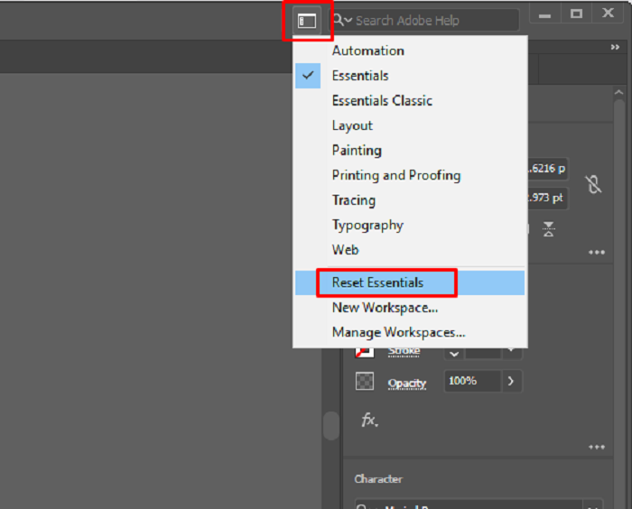The width and height of the screenshot is (632, 509).
Task: Open Manage Workspaces dialog
Action: click(x=398, y=332)
